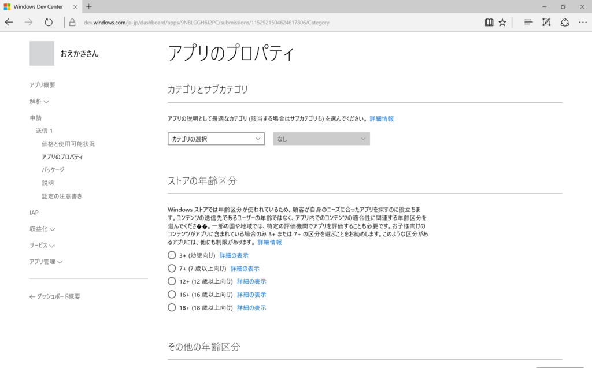Make a Web Note pen icon
Image resolution: width=592 pixels, height=368 pixels.
pyautogui.click(x=546, y=23)
